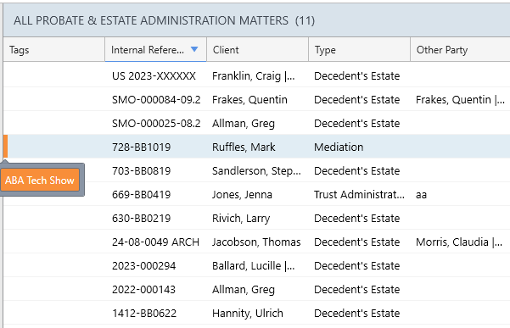This screenshot has width=510, height=328.
Task: Click the Internal Reference column header text
Action: 148,50
